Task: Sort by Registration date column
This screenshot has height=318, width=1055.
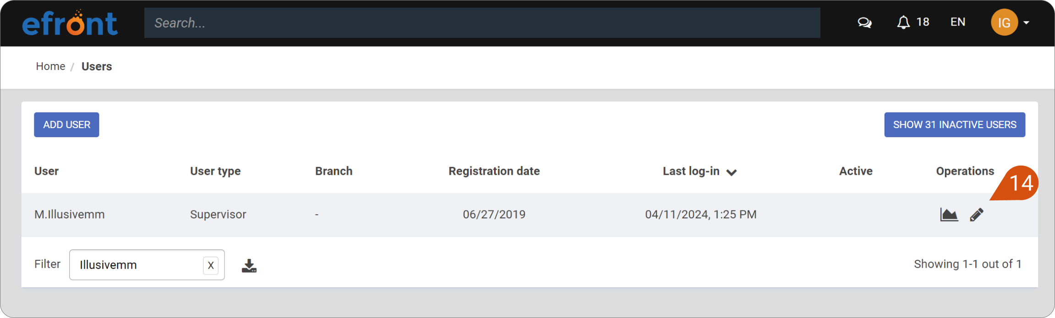Action: (x=494, y=171)
